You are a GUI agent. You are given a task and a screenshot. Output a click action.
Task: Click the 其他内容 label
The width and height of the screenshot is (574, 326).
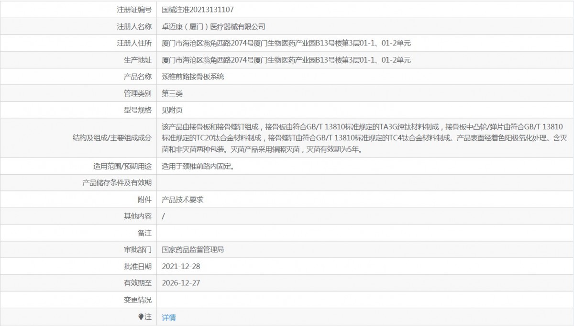[138, 216]
